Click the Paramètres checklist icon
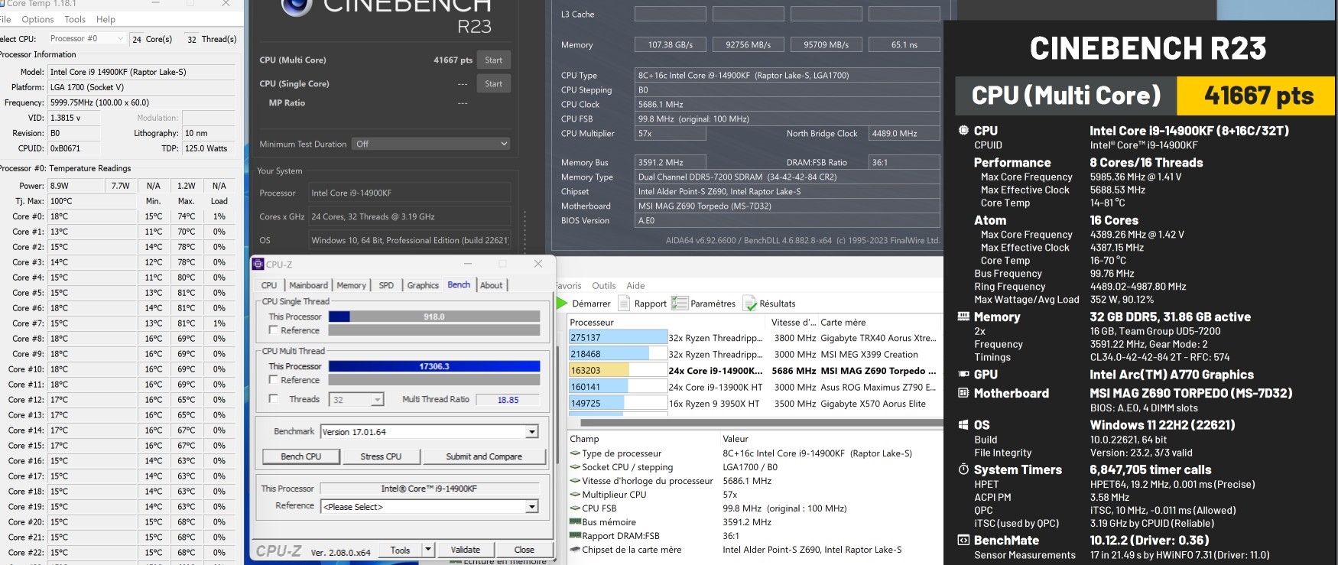This screenshot has width=1338, height=565. click(x=680, y=304)
